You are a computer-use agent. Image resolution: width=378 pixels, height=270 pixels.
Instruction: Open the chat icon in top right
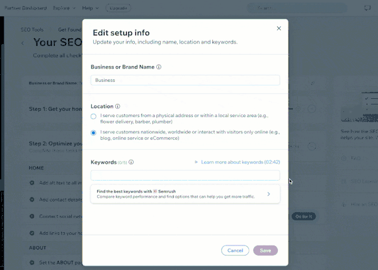click(x=367, y=8)
